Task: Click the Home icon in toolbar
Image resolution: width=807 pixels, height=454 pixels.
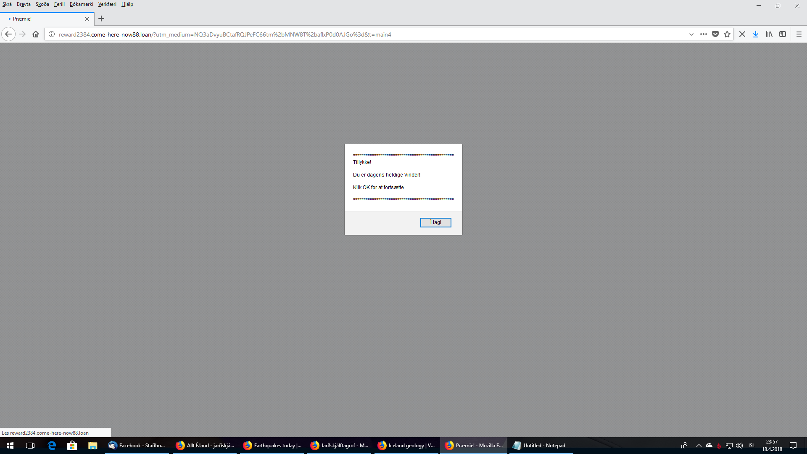Action: pyautogui.click(x=36, y=34)
